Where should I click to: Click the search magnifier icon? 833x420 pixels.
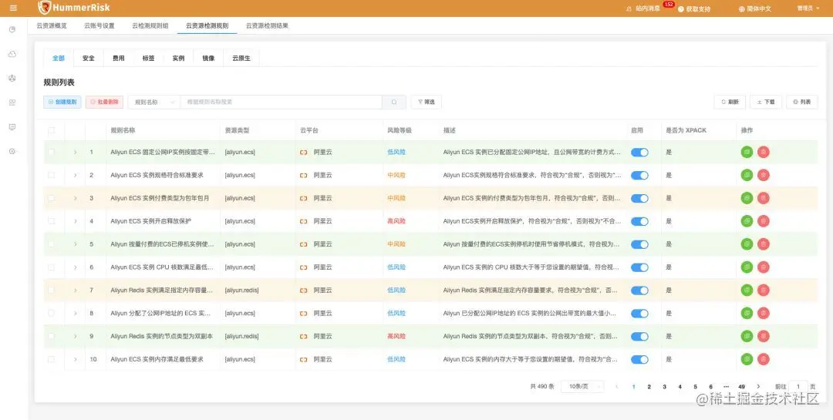(394, 102)
